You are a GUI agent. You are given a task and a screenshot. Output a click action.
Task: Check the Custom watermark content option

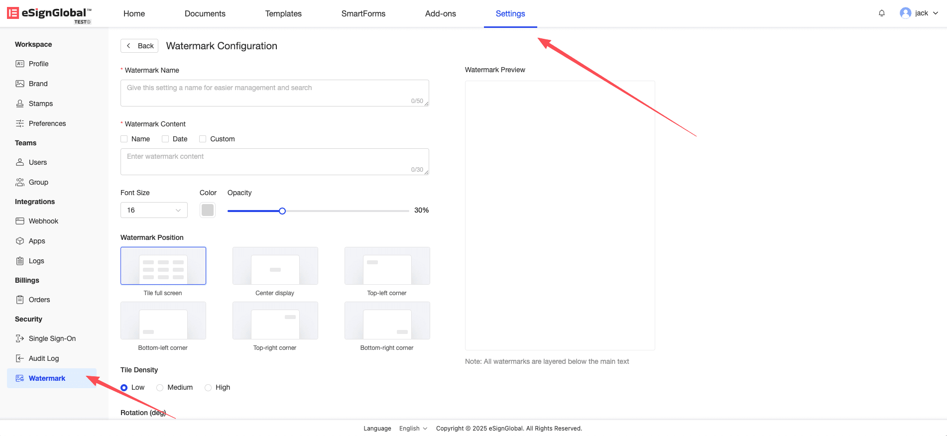click(x=203, y=139)
